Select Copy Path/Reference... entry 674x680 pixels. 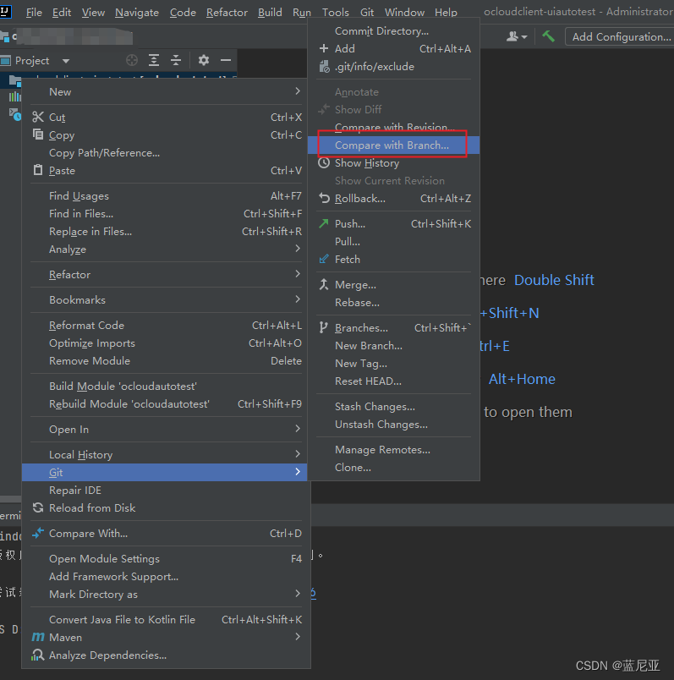pos(166,152)
